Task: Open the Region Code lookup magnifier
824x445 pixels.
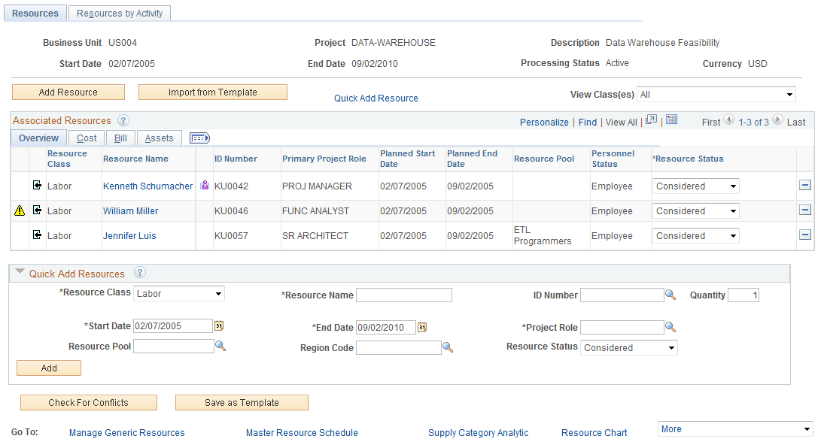Action: point(448,347)
